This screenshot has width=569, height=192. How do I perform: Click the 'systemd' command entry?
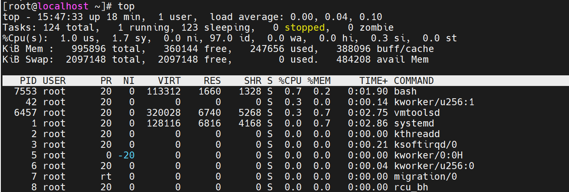pos(414,123)
